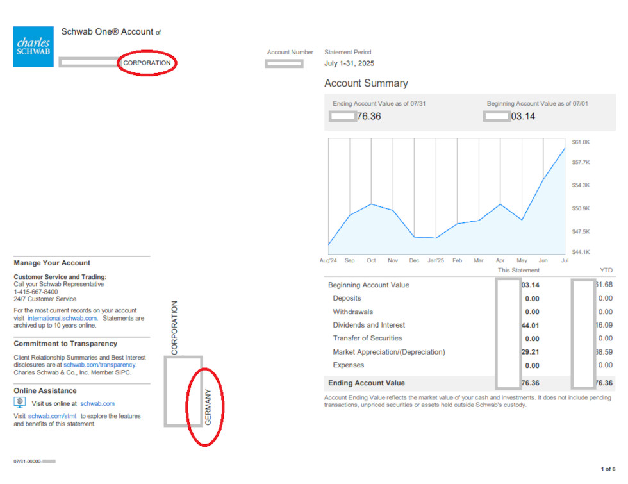628x484 pixels.
Task: Click the "Customer Service and Trading:" subheading
Action: [60, 277]
